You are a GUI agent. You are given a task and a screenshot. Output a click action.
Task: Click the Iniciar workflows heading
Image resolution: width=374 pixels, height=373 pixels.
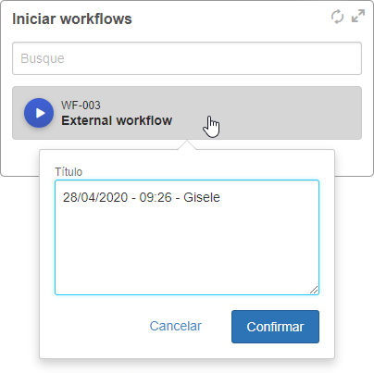click(72, 19)
